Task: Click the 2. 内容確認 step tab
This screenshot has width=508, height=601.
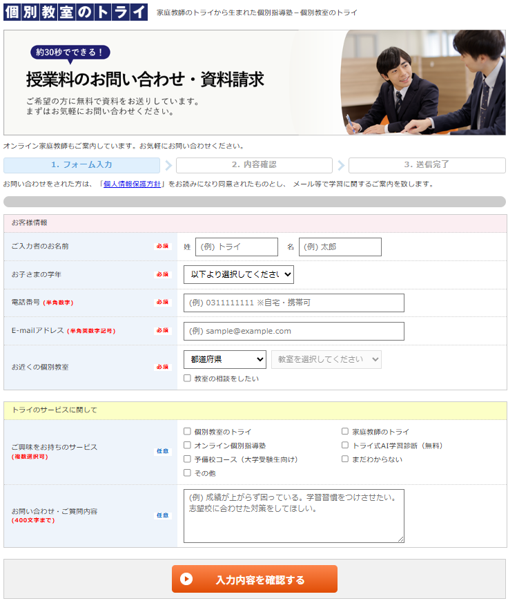Action: 254,165
